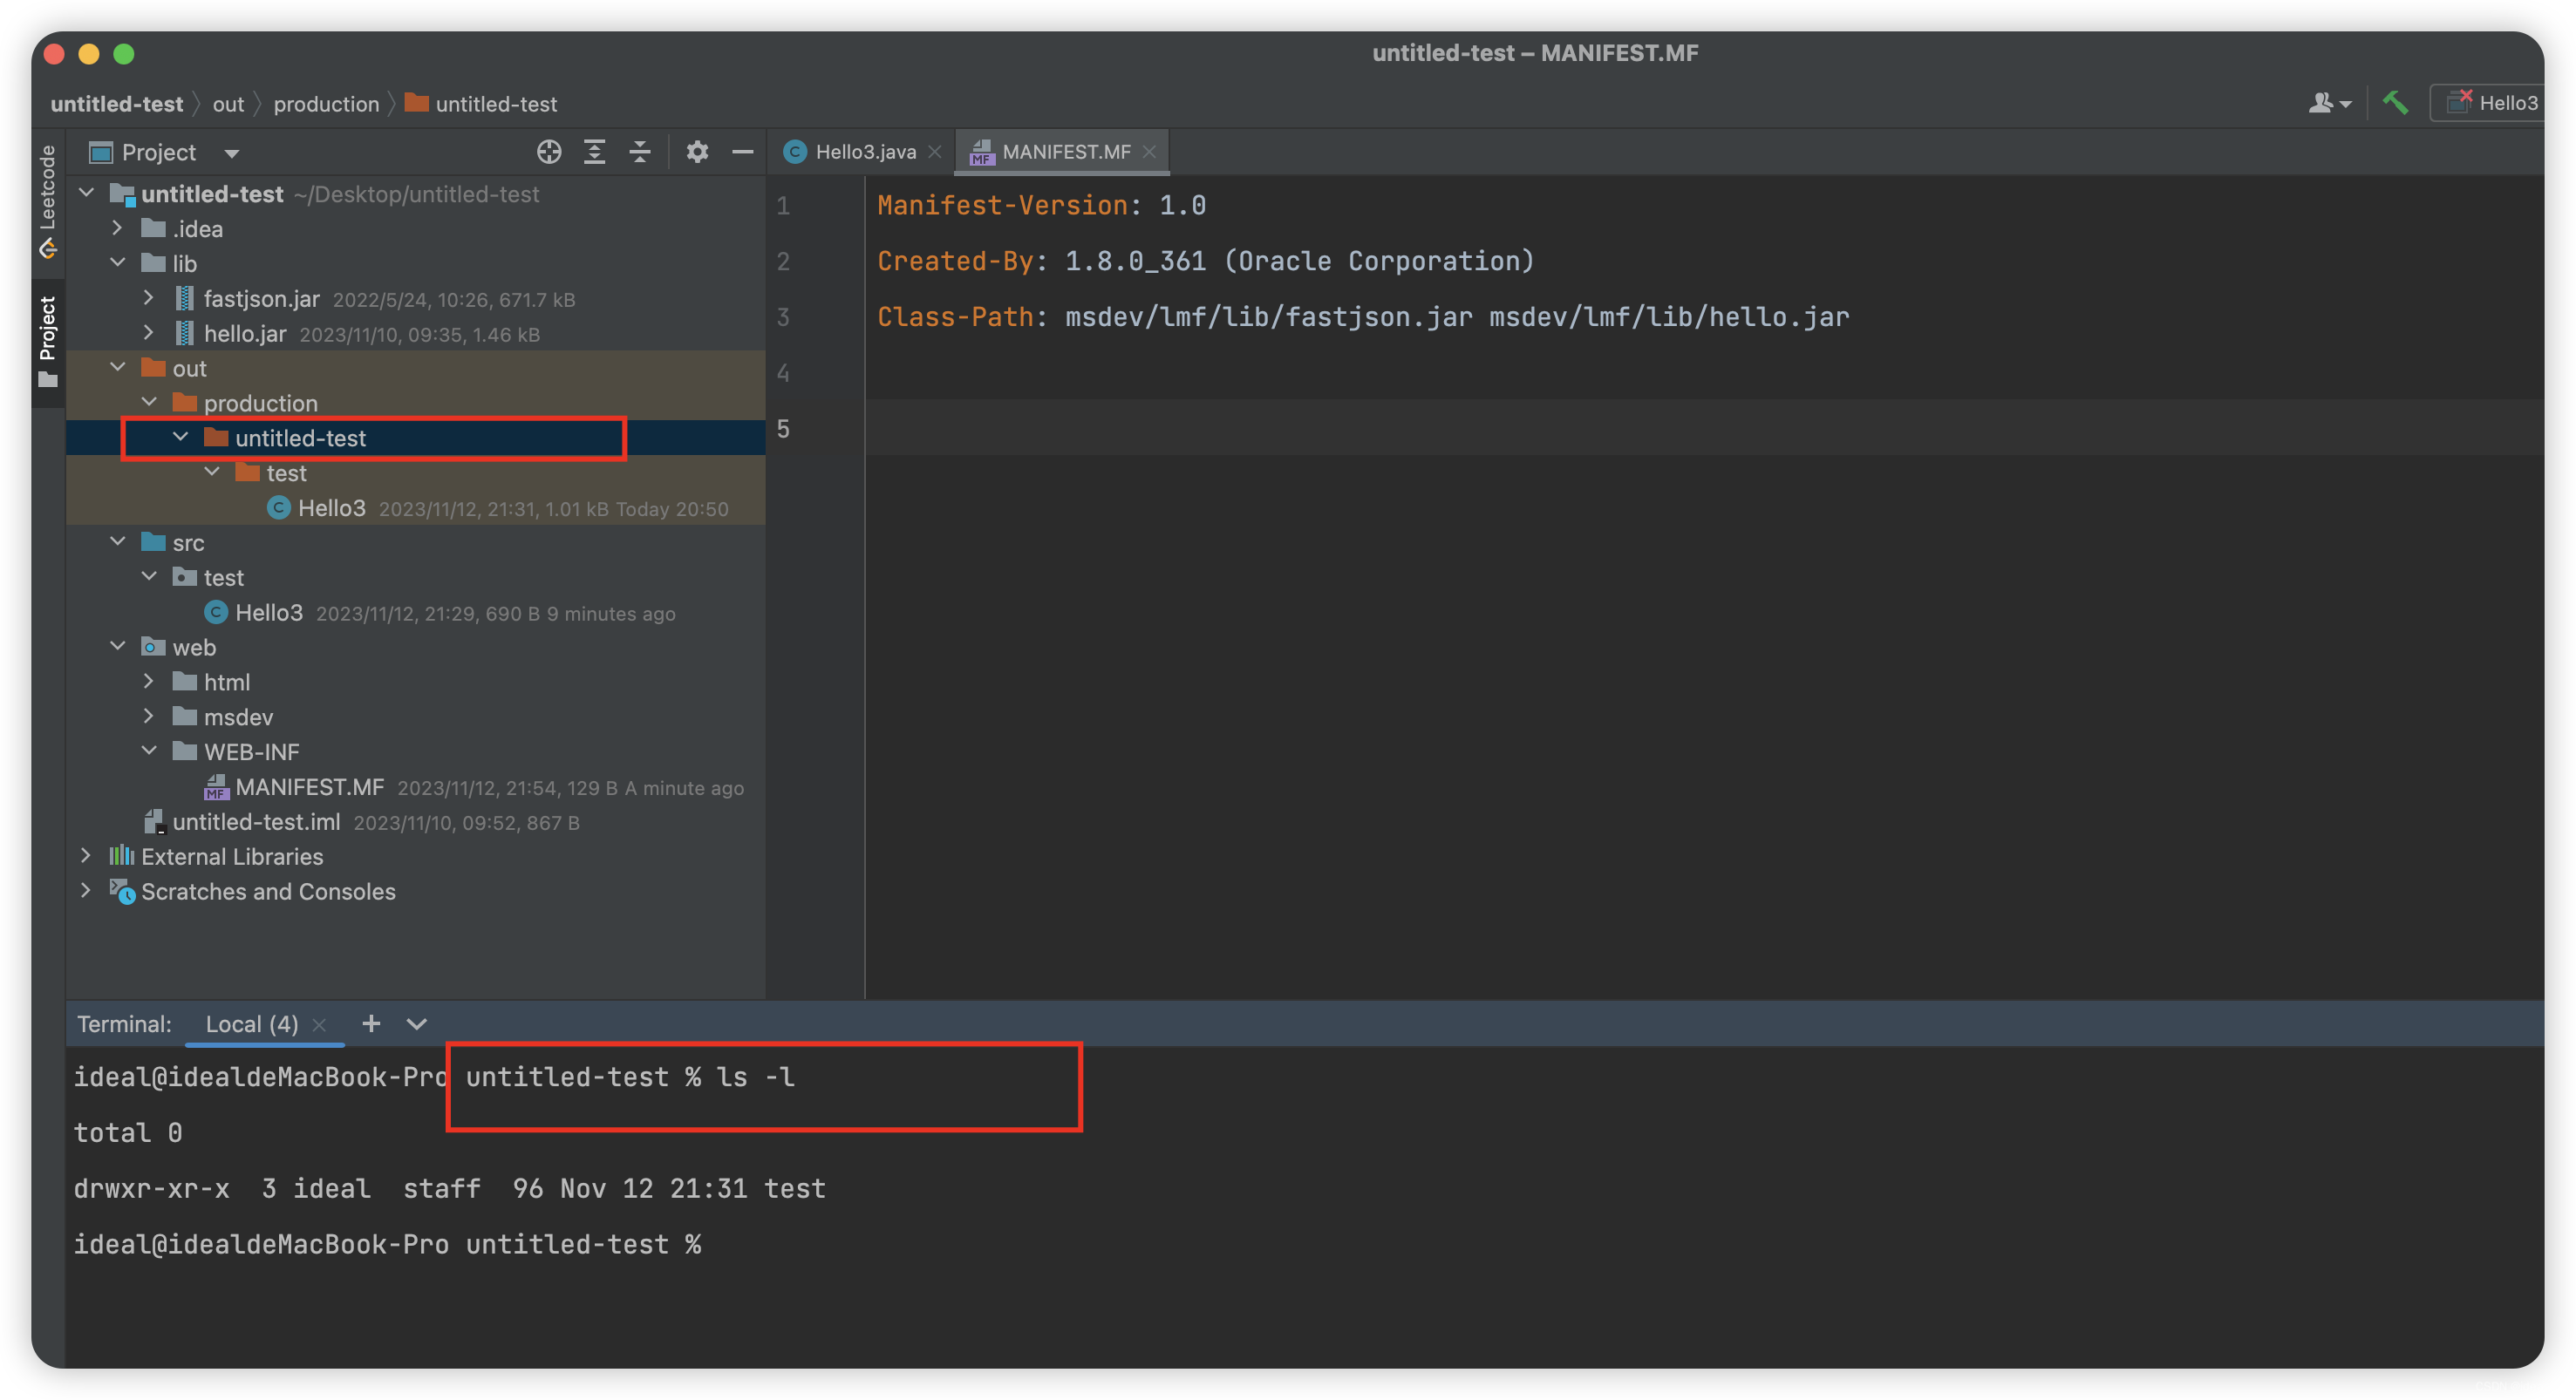Open the Project view mode dropdown arrow
The height and width of the screenshot is (1400, 2576).
[x=232, y=153]
